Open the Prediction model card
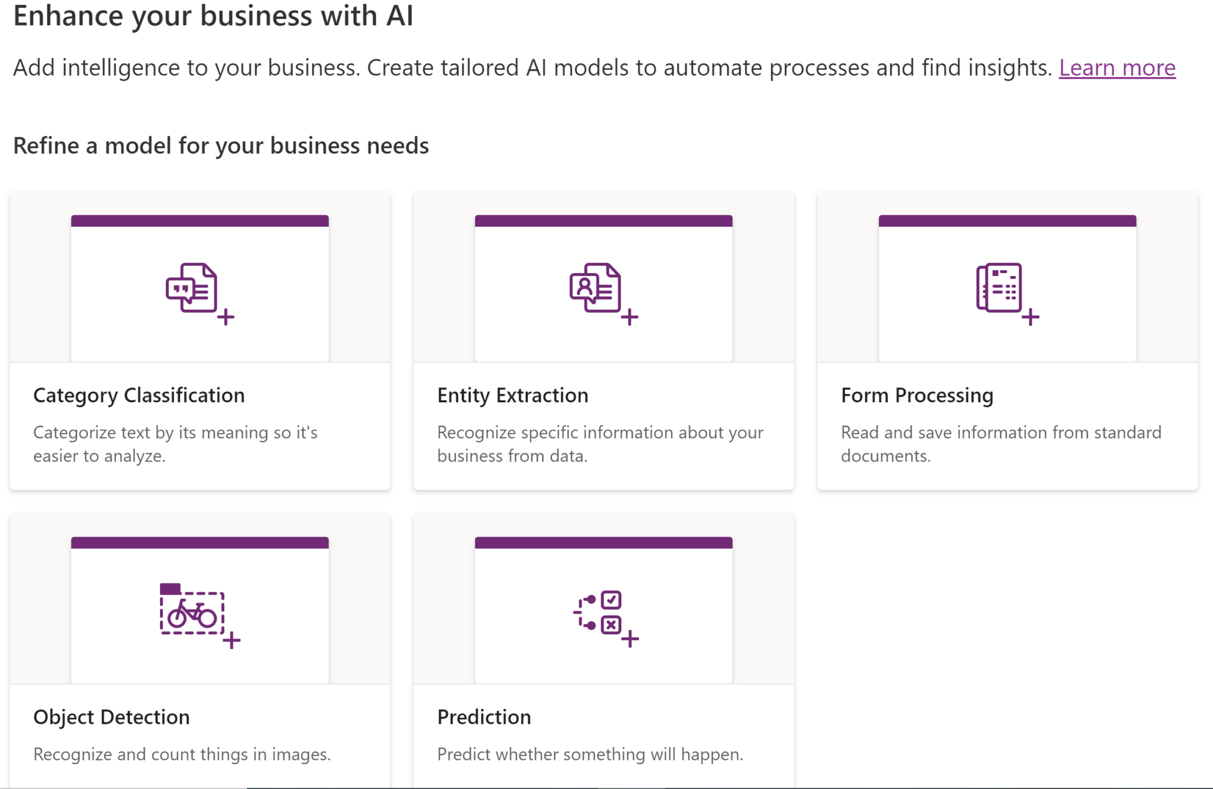 604,652
